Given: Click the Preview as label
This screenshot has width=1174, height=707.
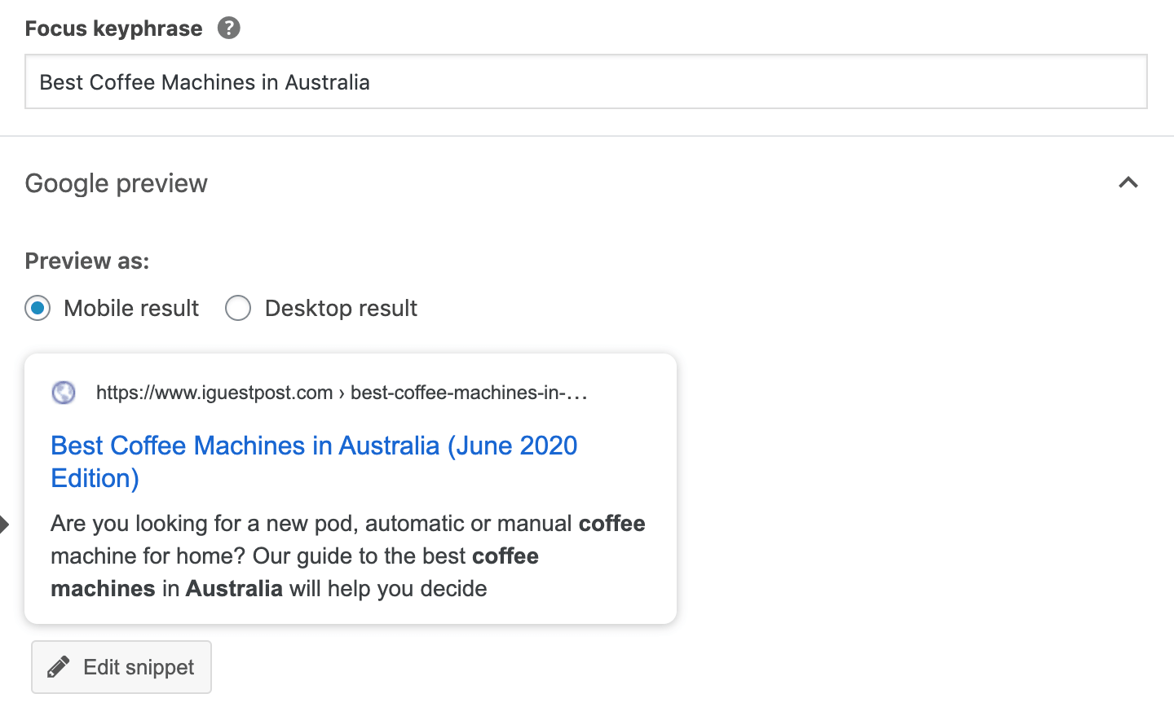Looking at the screenshot, I should pyautogui.click(x=87, y=261).
